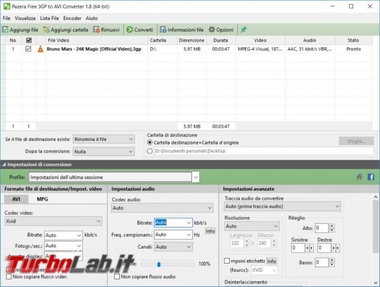The image size is (380, 287).
Task: Open the audio Bitrate combo box
Action: tap(173, 223)
